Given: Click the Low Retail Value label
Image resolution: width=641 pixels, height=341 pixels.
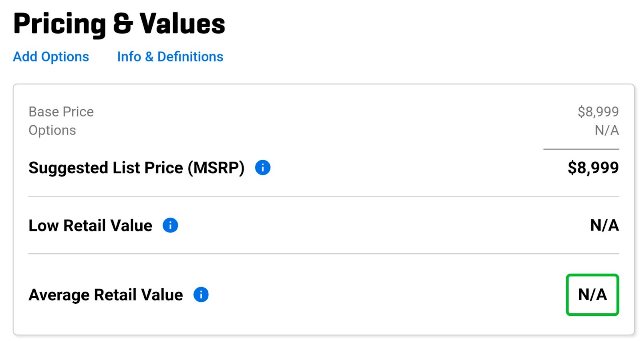Looking at the screenshot, I should pos(91,226).
